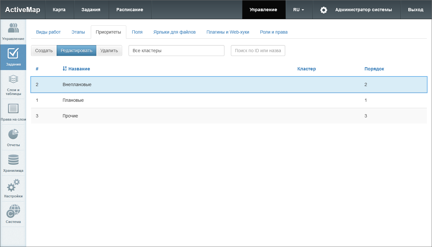
Task: Open Система globe icon in sidebar
Action: tap(13, 214)
